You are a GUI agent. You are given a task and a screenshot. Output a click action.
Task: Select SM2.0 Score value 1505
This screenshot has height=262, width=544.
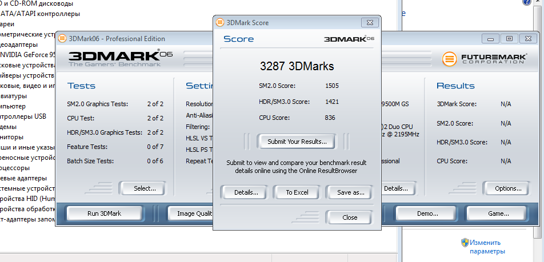click(332, 86)
